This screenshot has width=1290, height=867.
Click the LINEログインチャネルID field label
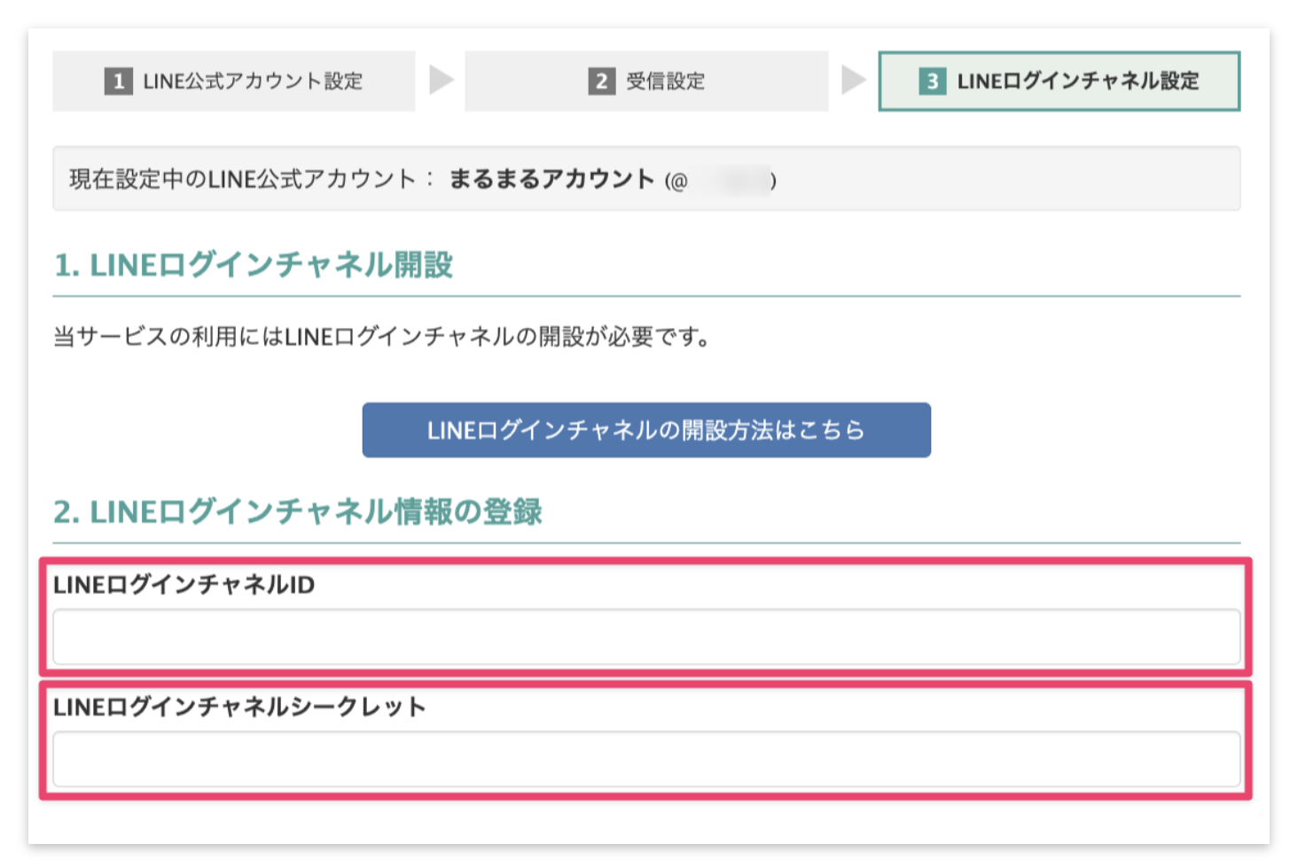tap(184, 582)
